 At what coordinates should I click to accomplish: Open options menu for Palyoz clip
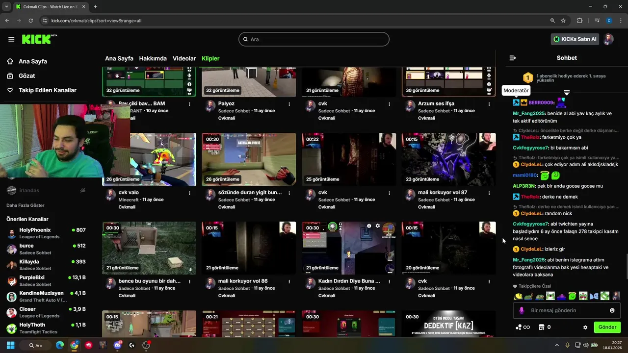(x=289, y=104)
